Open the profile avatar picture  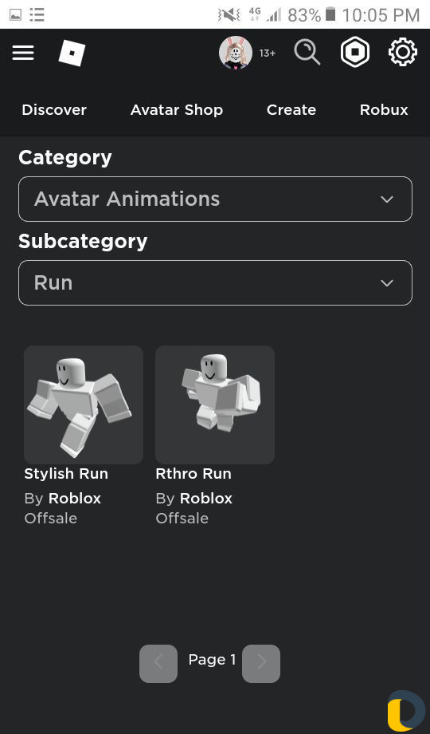[x=236, y=53]
